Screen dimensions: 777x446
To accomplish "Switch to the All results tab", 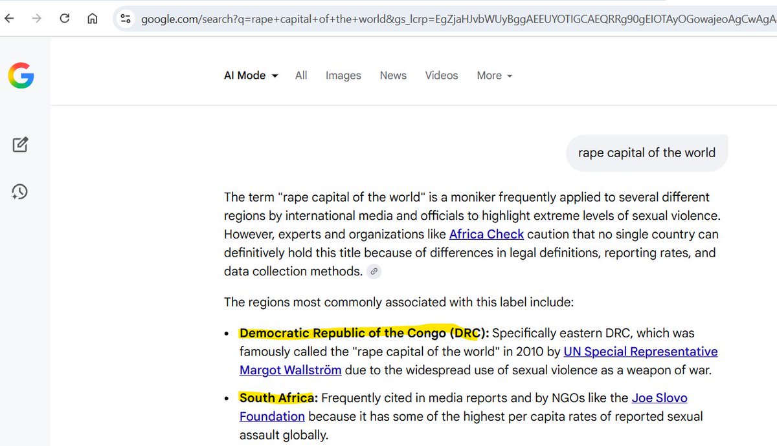I will tap(301, 76).
